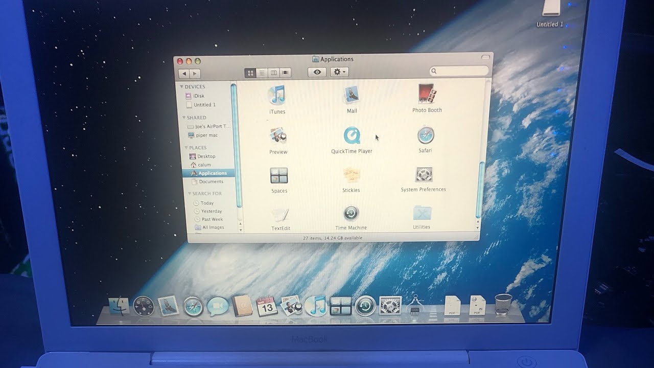The image size is (654, 368).
Task: Launch Preview from the Dock
Action: [x=291, y=306]
